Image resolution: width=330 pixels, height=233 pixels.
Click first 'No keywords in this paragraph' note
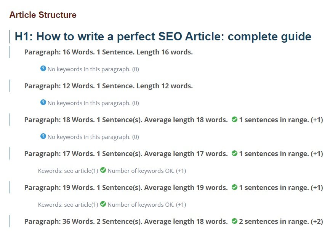(93, 69)
